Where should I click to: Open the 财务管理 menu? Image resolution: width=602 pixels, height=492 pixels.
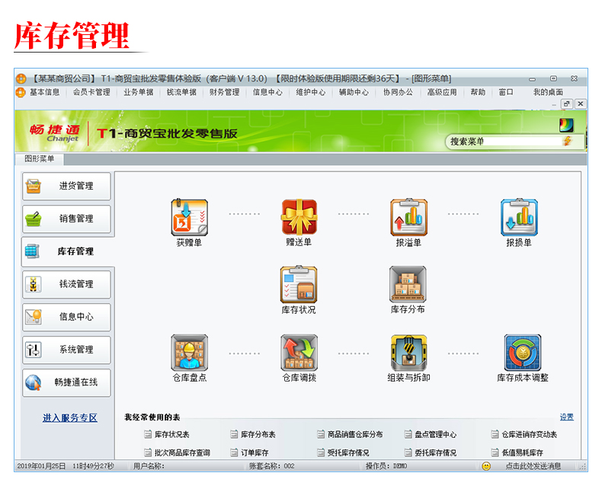click(x=224, y=92)
